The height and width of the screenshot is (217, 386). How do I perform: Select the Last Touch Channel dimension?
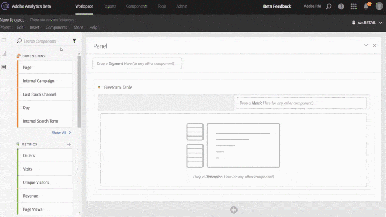coord(45,94)
